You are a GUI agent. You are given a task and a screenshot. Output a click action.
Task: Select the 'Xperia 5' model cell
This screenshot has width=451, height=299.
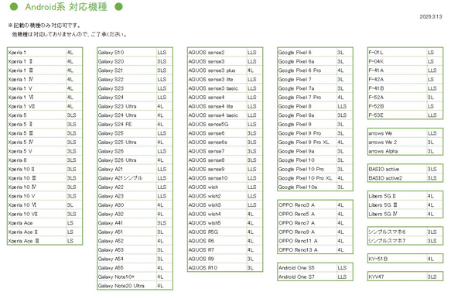(x=37, y=115)
